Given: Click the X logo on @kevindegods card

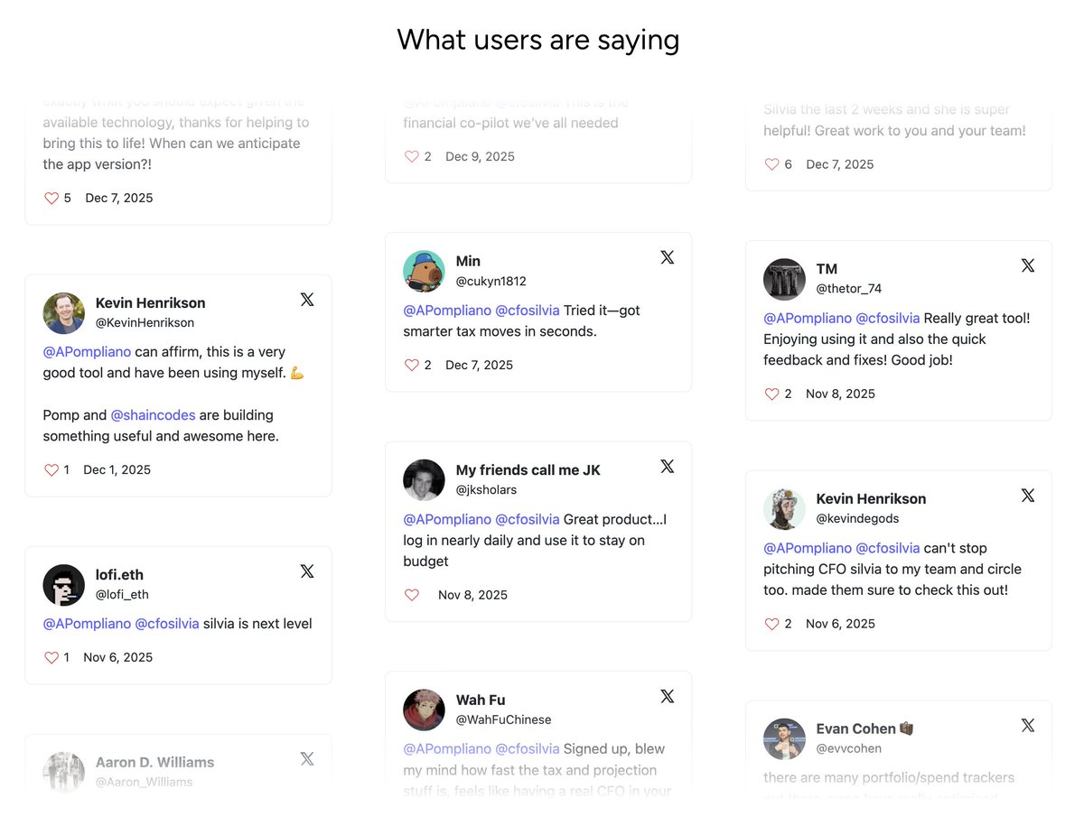Looking at the screenshot, I should coord(1028,496).
